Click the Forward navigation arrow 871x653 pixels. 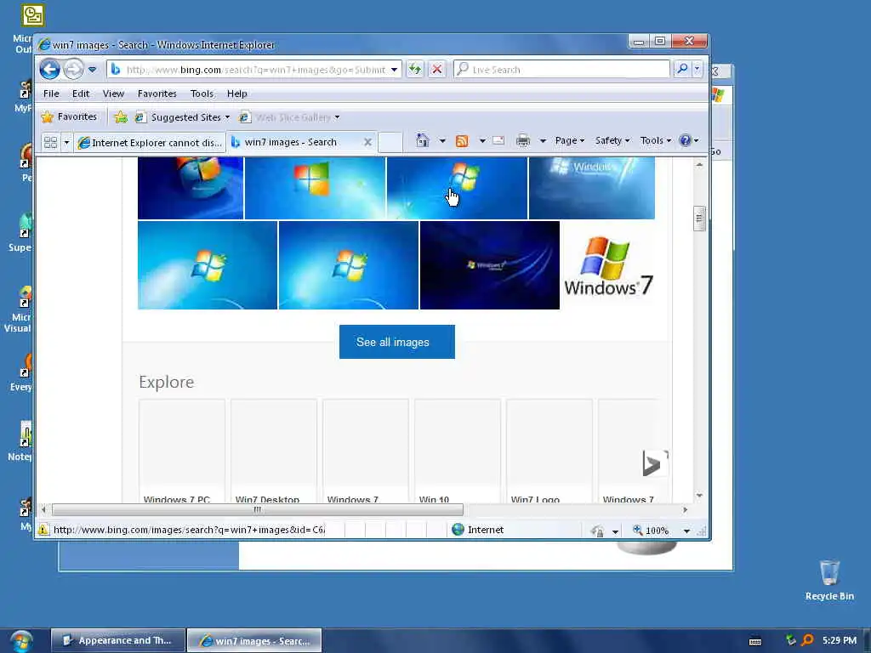click(x=73, y=70)
